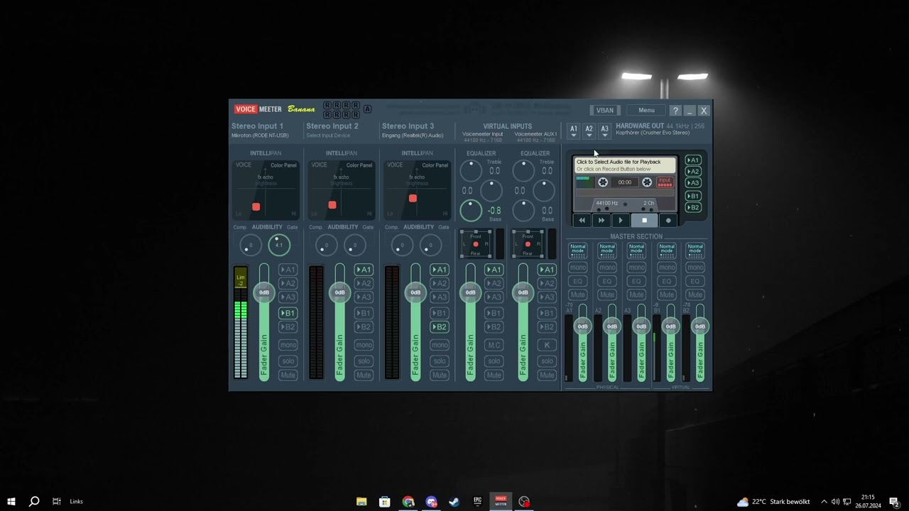Open Task View from the taskbar
Image resolution: width=909 pixels, height=511 pixels.
[56, 501]
